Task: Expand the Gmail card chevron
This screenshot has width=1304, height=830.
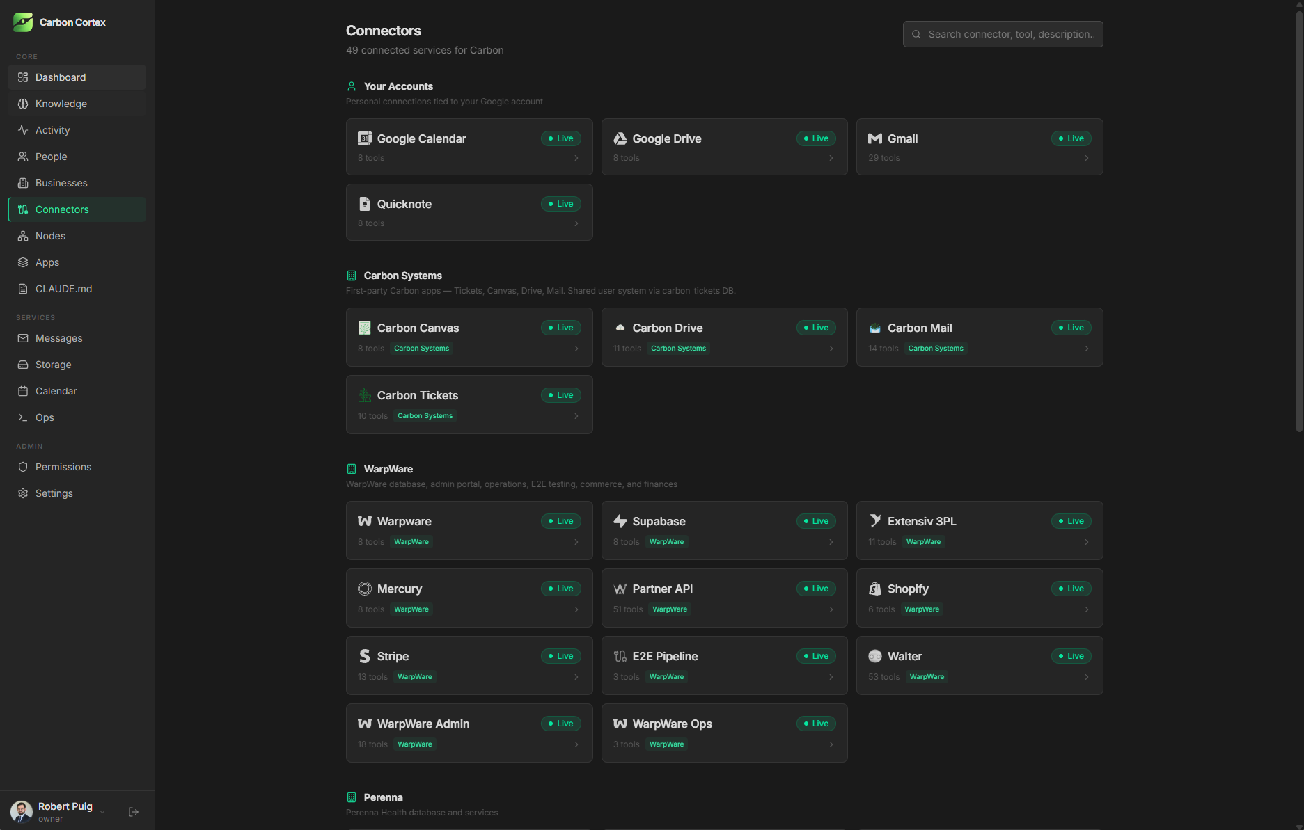Action: [1087, 158]
